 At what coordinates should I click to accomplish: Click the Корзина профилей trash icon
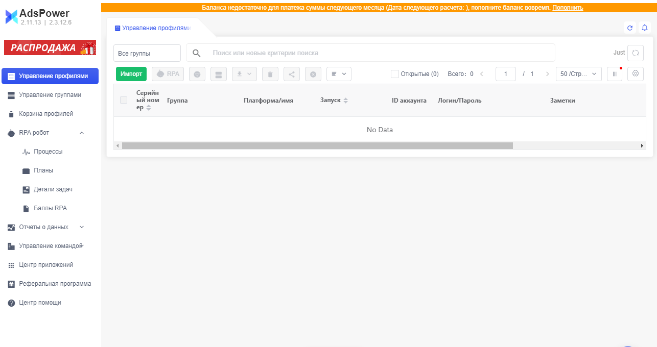coord(11,114)
